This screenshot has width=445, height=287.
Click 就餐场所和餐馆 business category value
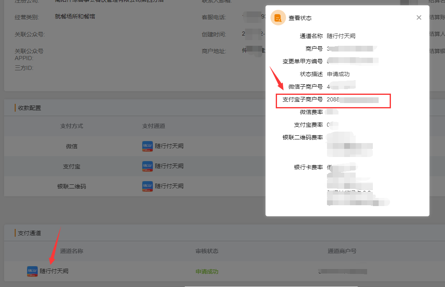75,17
